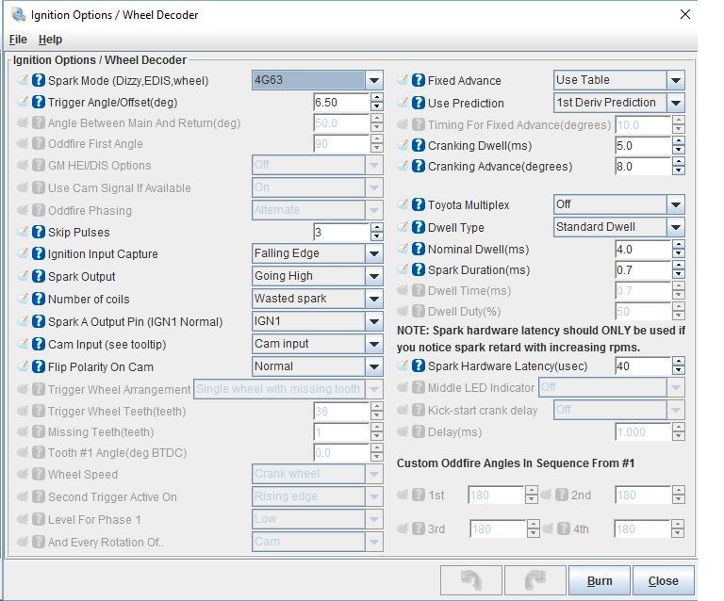
Task: Click the Nominal Dwell value field
Action: tap(643, 249)
